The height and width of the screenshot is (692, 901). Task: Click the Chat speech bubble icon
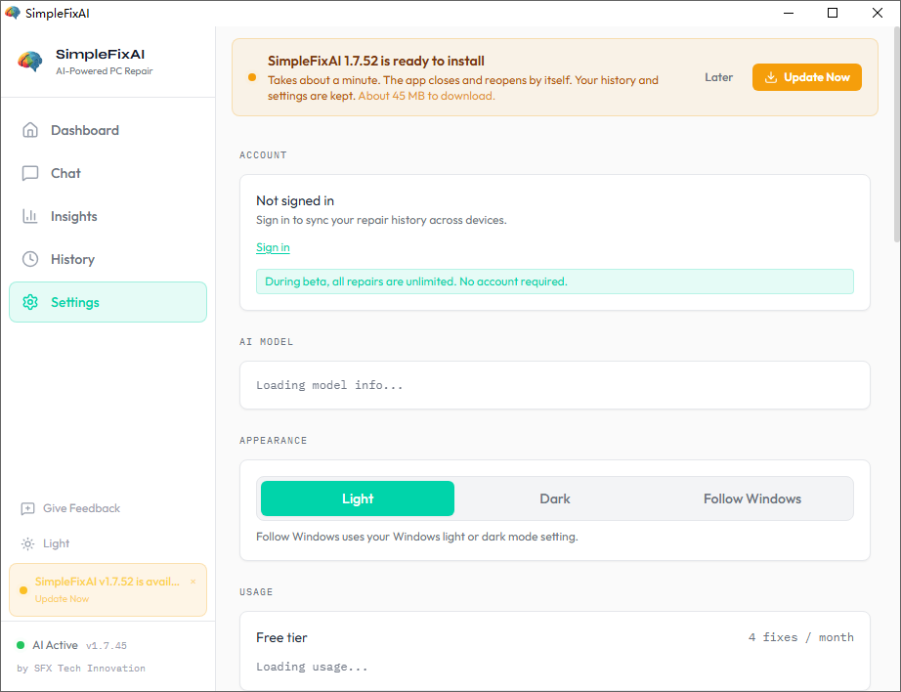pyautogui.click(x=30, y=174)
